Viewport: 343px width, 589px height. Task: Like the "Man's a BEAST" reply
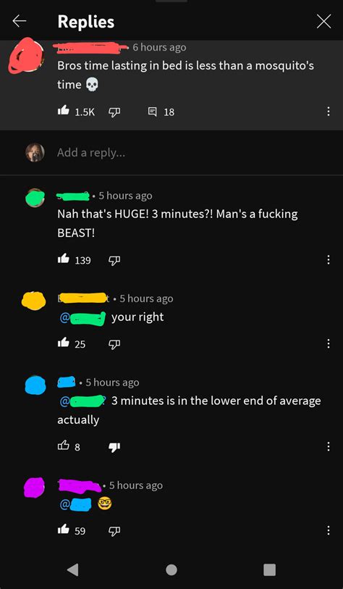[64, 259]
